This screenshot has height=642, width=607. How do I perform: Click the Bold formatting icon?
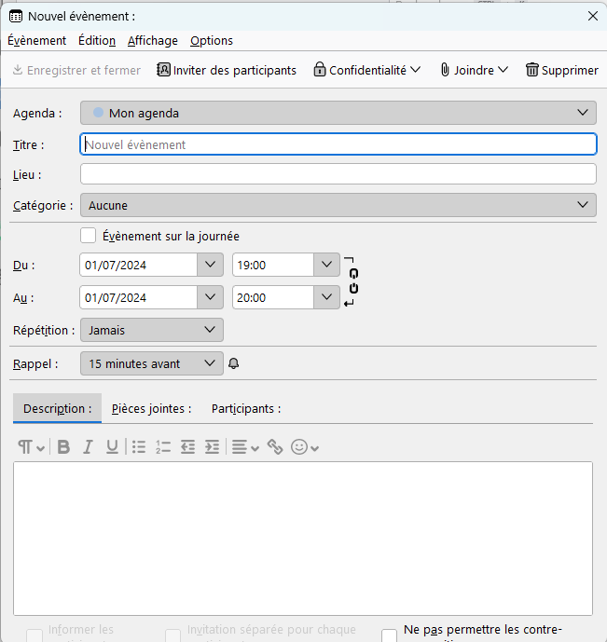[63, 447]
